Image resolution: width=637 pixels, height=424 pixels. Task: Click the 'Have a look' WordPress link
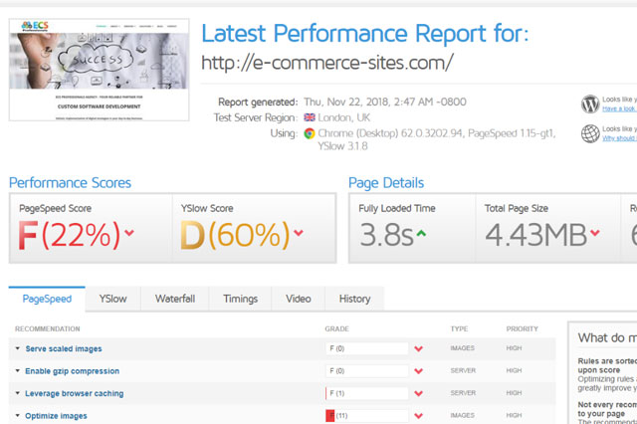point(619,108)
